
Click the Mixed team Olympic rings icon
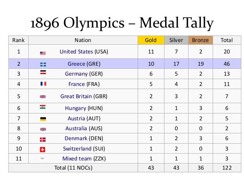[x=43, y=159]
